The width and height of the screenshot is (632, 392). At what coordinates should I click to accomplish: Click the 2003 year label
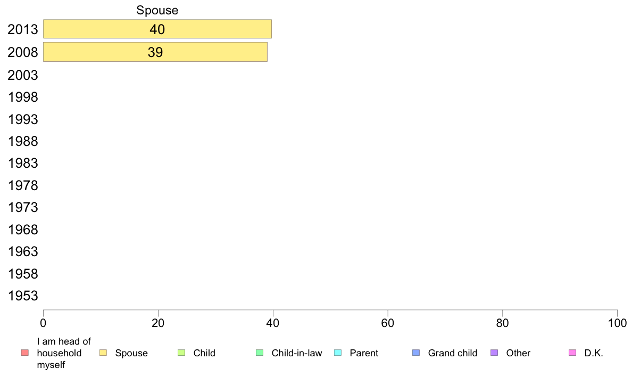point(23,75)
